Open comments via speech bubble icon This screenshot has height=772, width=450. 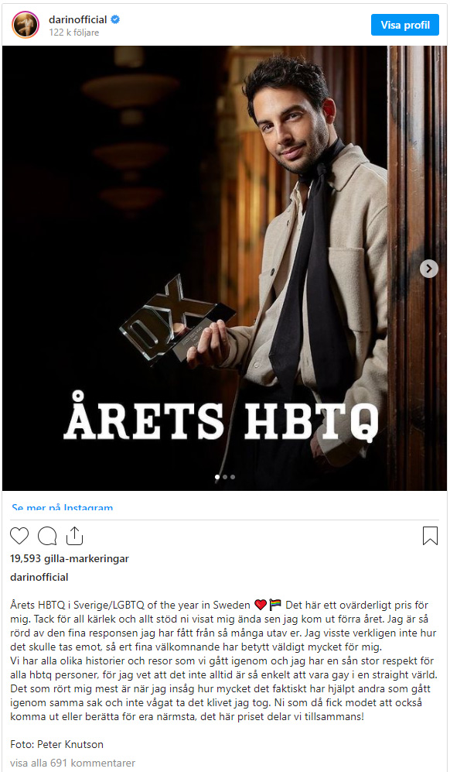47,536
